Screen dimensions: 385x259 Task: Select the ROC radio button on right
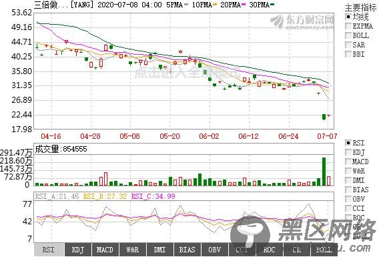[348, 218]
